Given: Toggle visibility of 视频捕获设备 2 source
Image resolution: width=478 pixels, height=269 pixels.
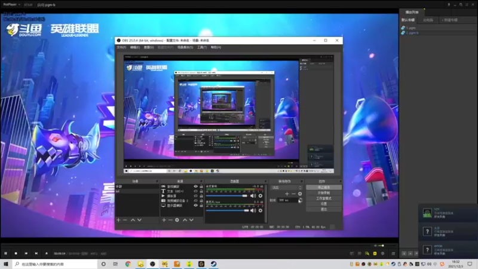Looking at the screenshot, I should click(x=196, y=201).
